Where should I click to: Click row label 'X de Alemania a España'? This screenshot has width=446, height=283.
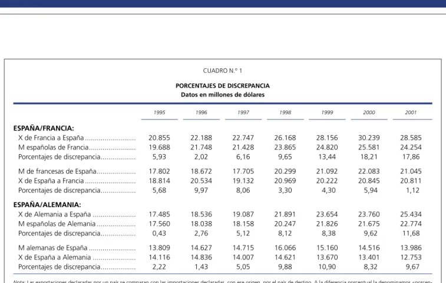(x=55, y=215)
